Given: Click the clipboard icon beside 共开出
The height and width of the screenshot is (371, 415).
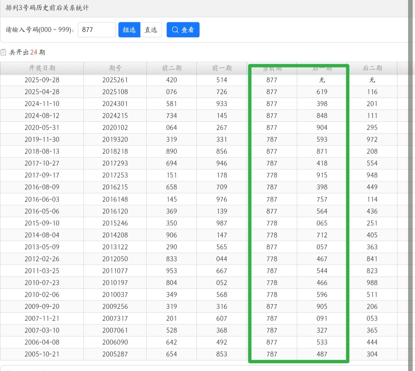Looking at the screenshot, I should click(x=3, y=52).
